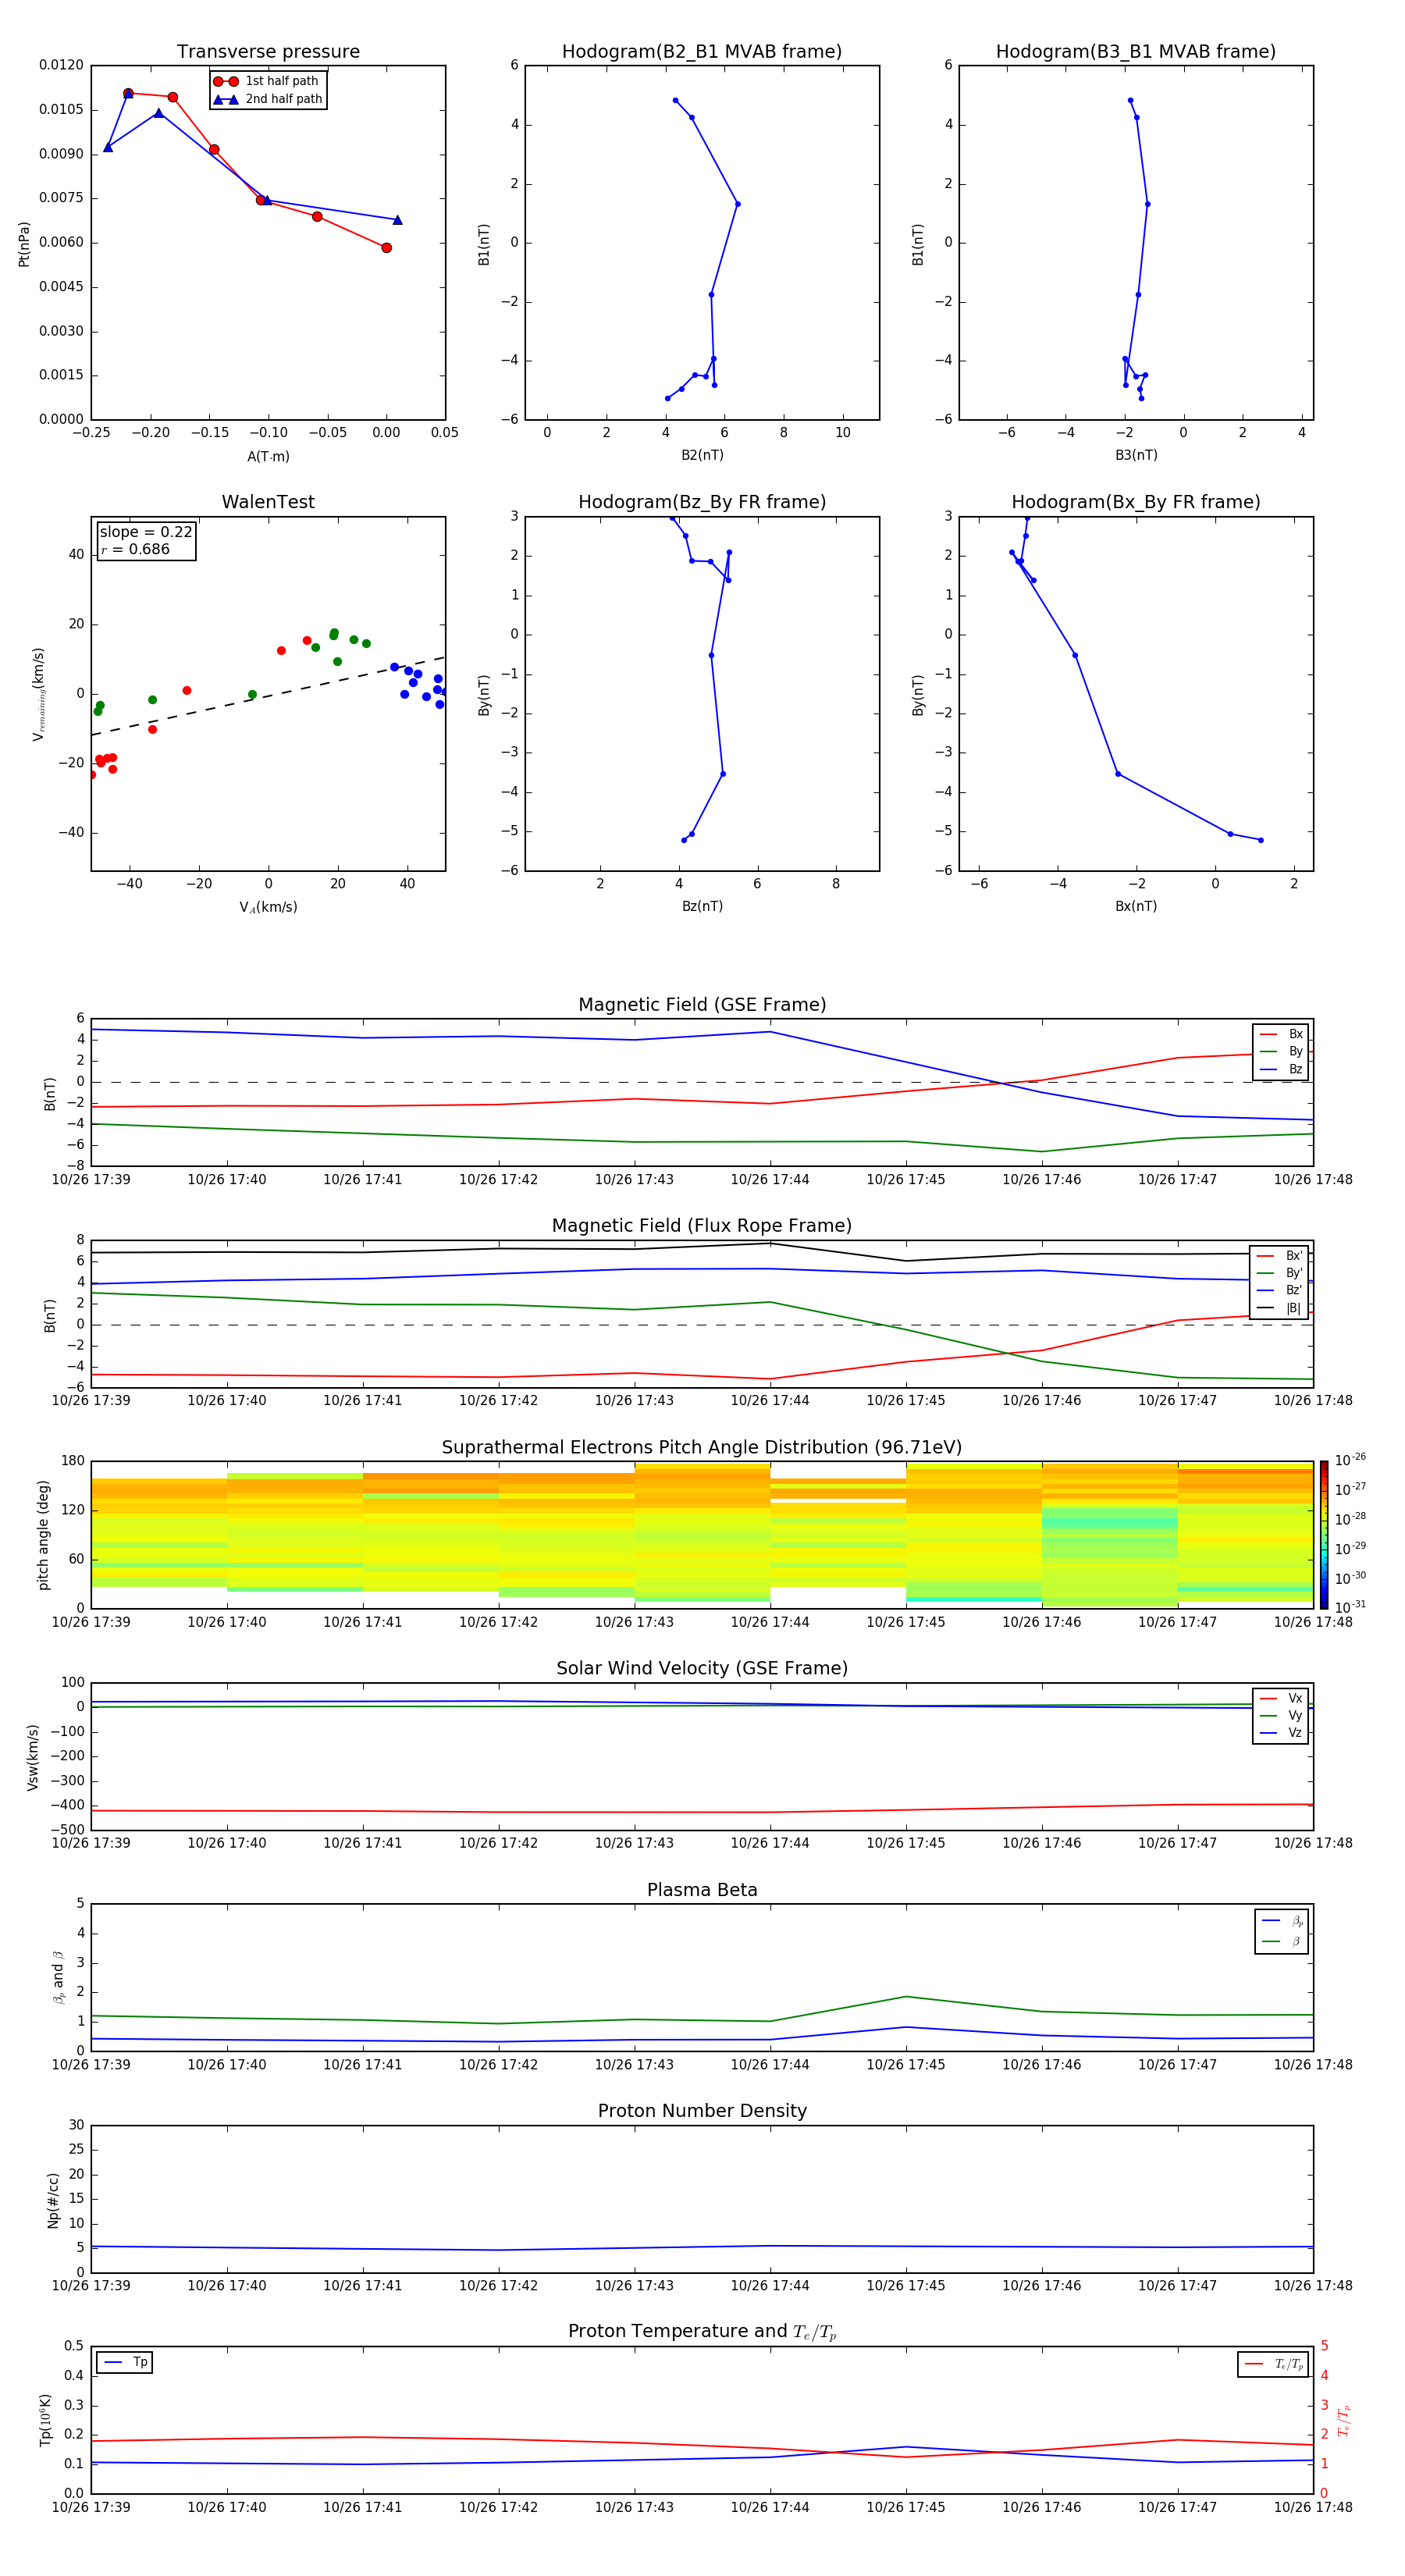Click the V_A(km/s) x-axis label
This screenshot has height=2576, width=1405.
(x=268, y=907)
